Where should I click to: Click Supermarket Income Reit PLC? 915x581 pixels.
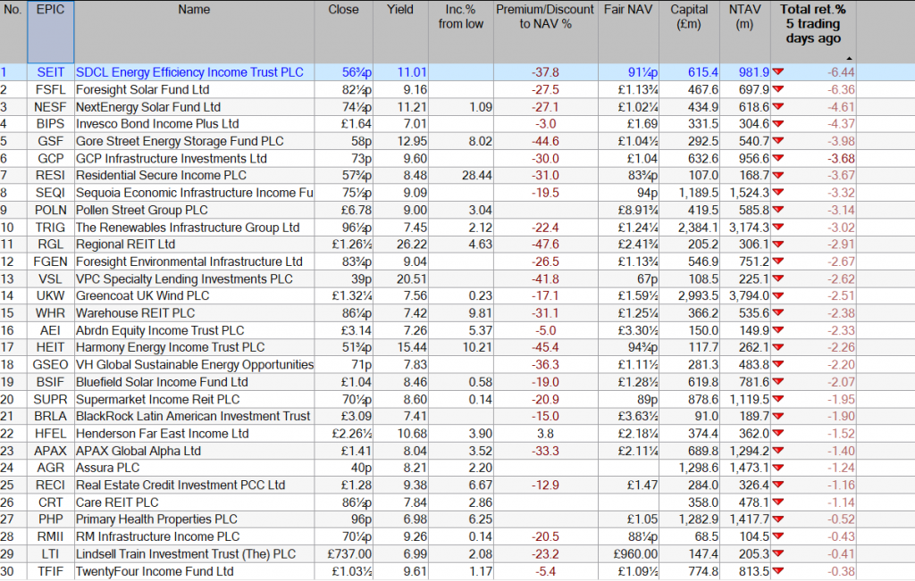point(157,400)
